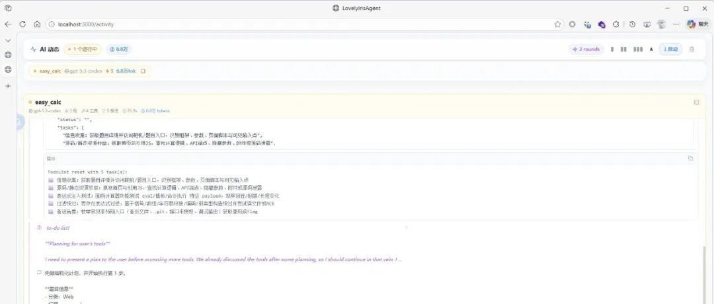Click the 6.8万 token counter badge
Viewport: 714px width, 304px height.
coord(119,49)
